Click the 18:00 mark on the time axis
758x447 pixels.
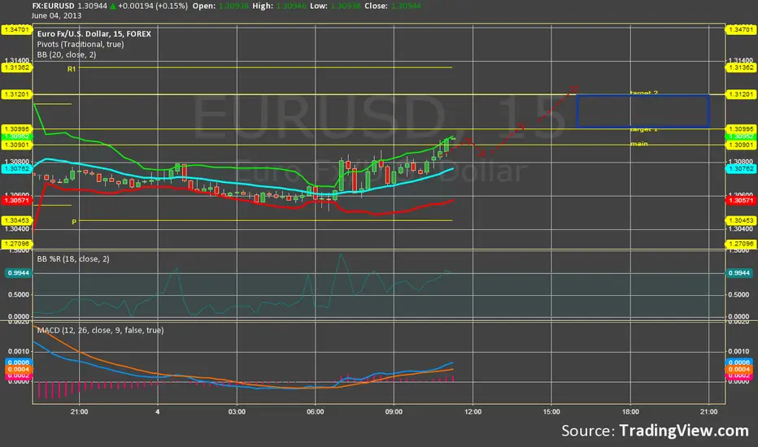click(x=630, y=412)
